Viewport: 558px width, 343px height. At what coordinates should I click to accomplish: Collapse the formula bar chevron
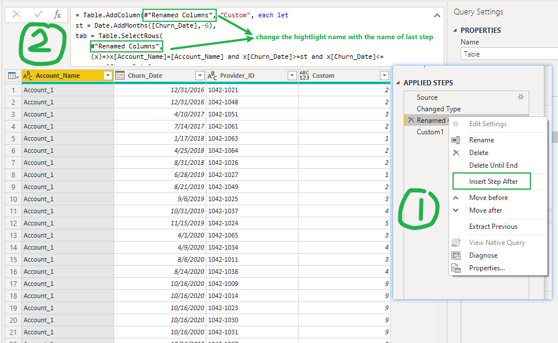pos(437,16)
